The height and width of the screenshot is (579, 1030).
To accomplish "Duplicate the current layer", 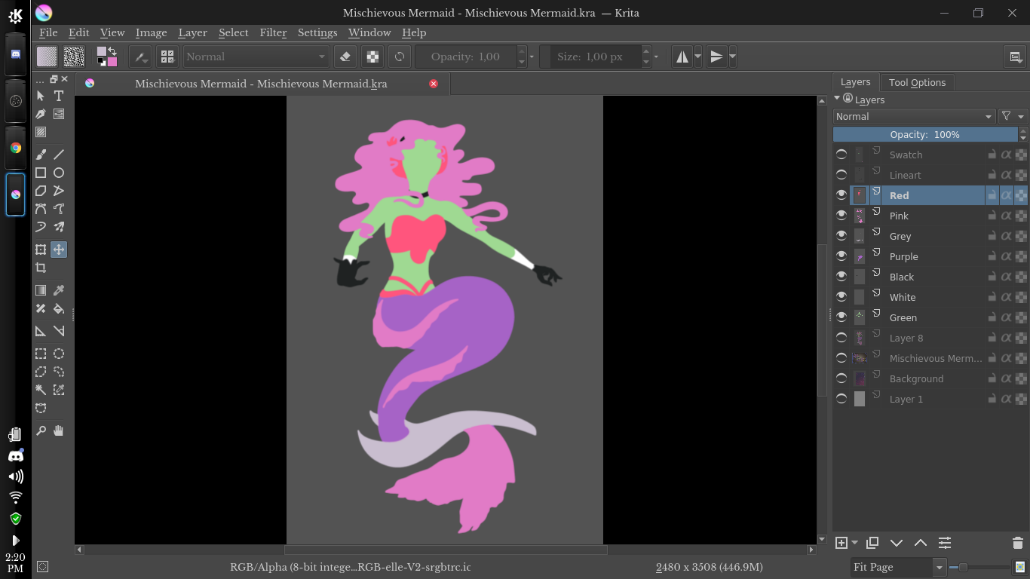I will click(x=872, y=542).
